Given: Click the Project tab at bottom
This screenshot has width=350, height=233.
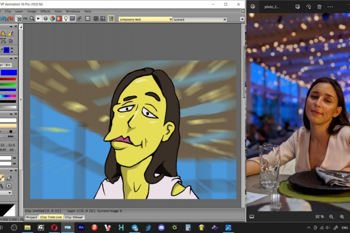Looking at the screenshot, I should (x=32, y=217).
